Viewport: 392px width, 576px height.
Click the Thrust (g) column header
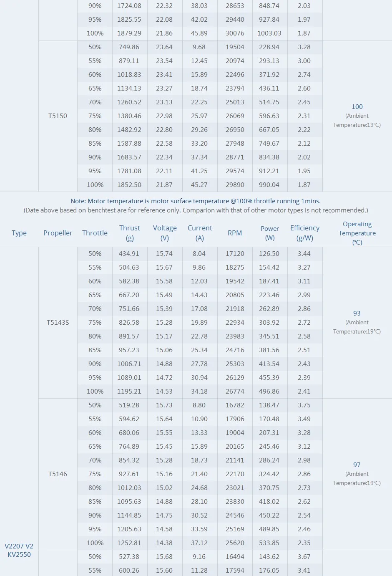pyautogui.click(x=129, y=233)
